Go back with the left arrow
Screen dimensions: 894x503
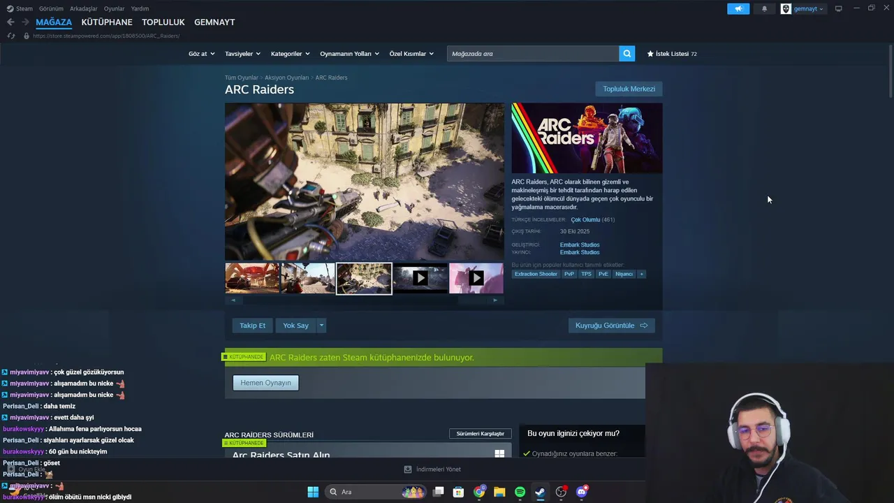[x=10, y=22]
